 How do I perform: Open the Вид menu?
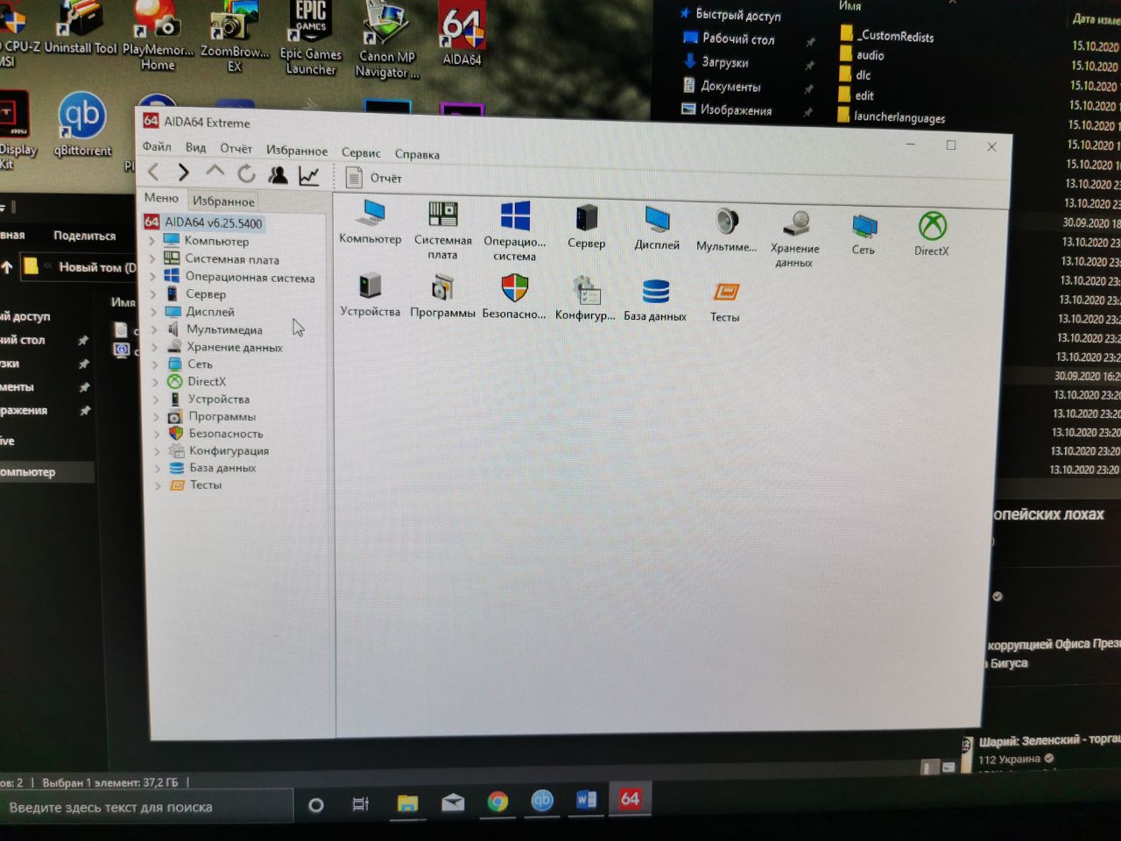pos(195,147)
